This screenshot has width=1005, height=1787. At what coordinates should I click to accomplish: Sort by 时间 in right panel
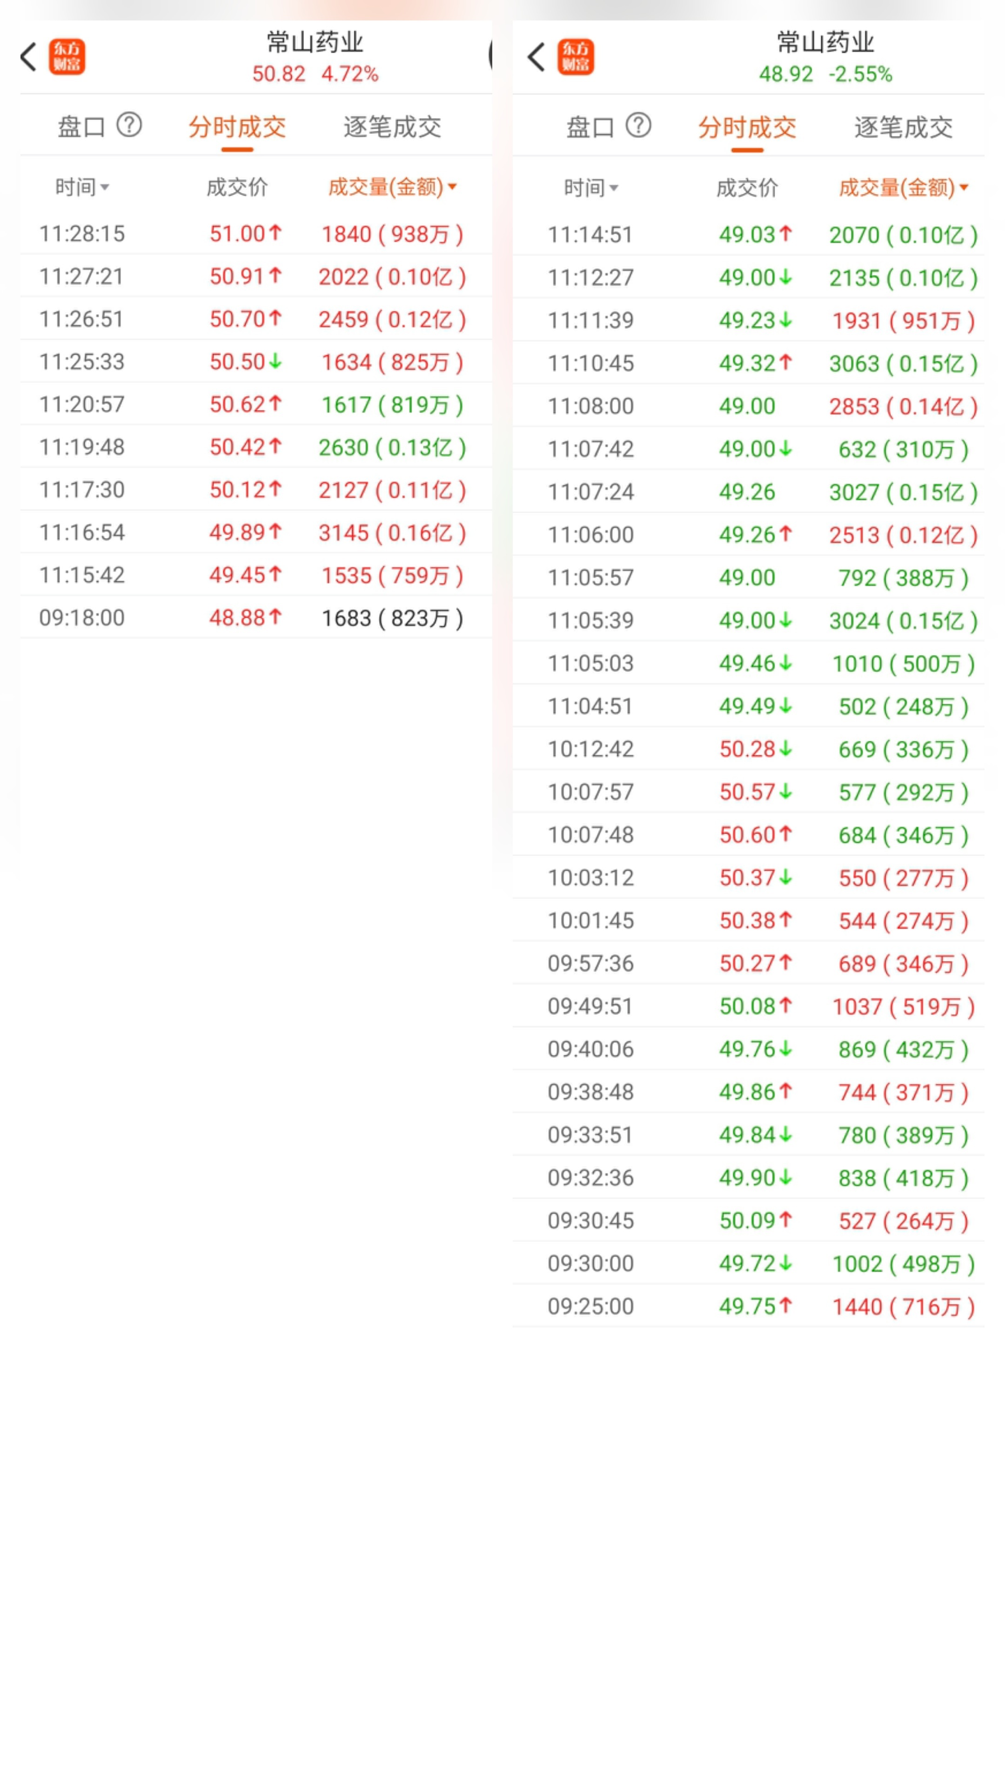point(591,187)
